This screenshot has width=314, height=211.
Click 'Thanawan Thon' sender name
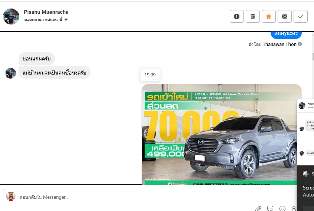point(279,44)
